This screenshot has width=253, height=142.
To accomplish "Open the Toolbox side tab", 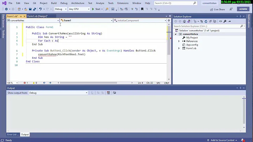I will (x=3, y=34).
